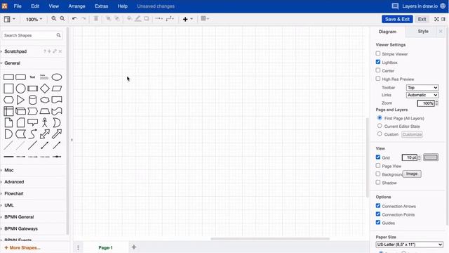Select the callout speech bubble shape
The width and height of the screenshot is (449, 253).
[33, 122]
